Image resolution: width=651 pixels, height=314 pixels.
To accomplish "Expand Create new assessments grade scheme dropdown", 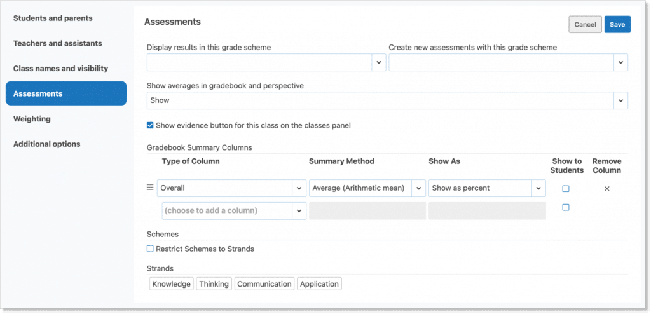I will [620, 62].
